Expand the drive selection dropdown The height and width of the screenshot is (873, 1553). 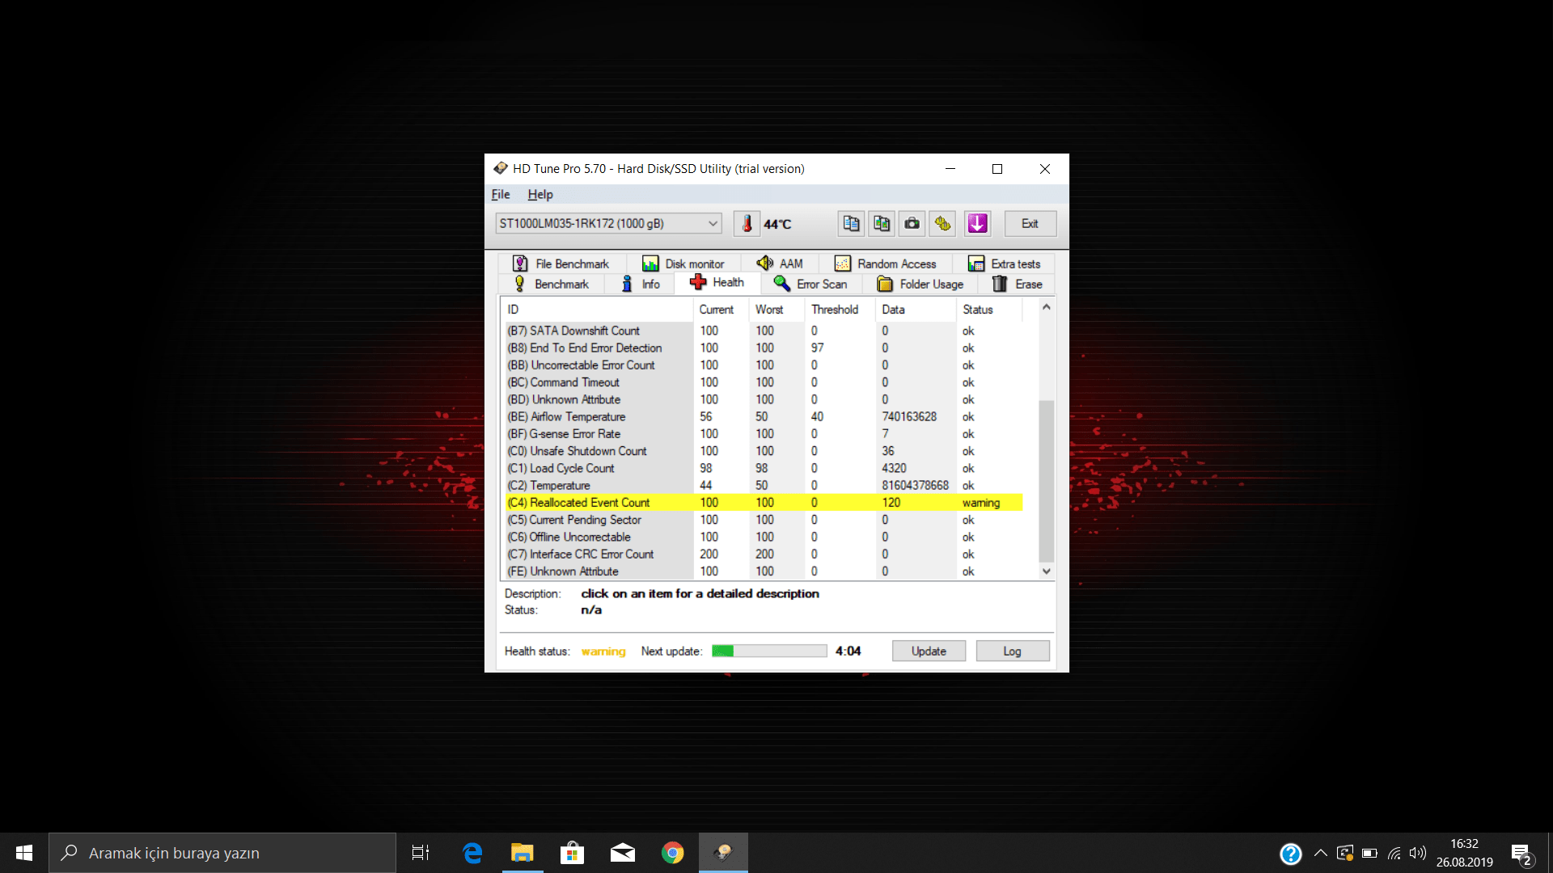pos(711,223)
